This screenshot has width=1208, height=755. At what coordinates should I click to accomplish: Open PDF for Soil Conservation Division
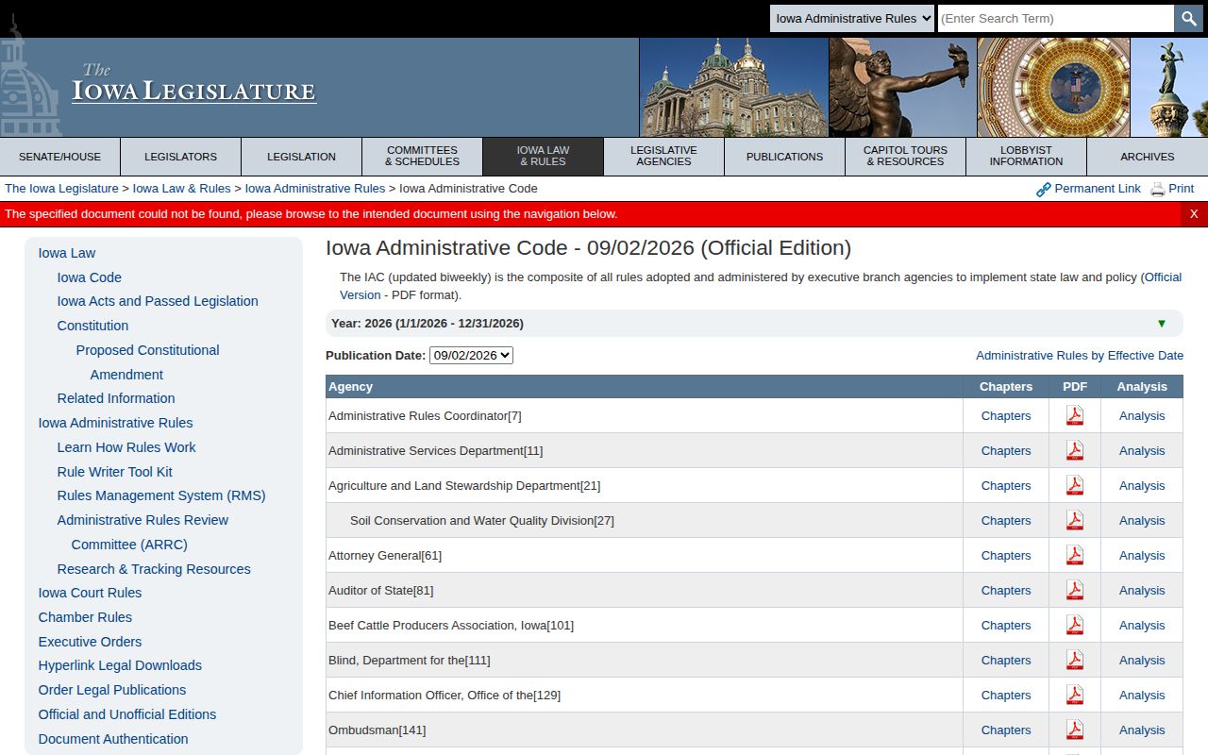1075,521
